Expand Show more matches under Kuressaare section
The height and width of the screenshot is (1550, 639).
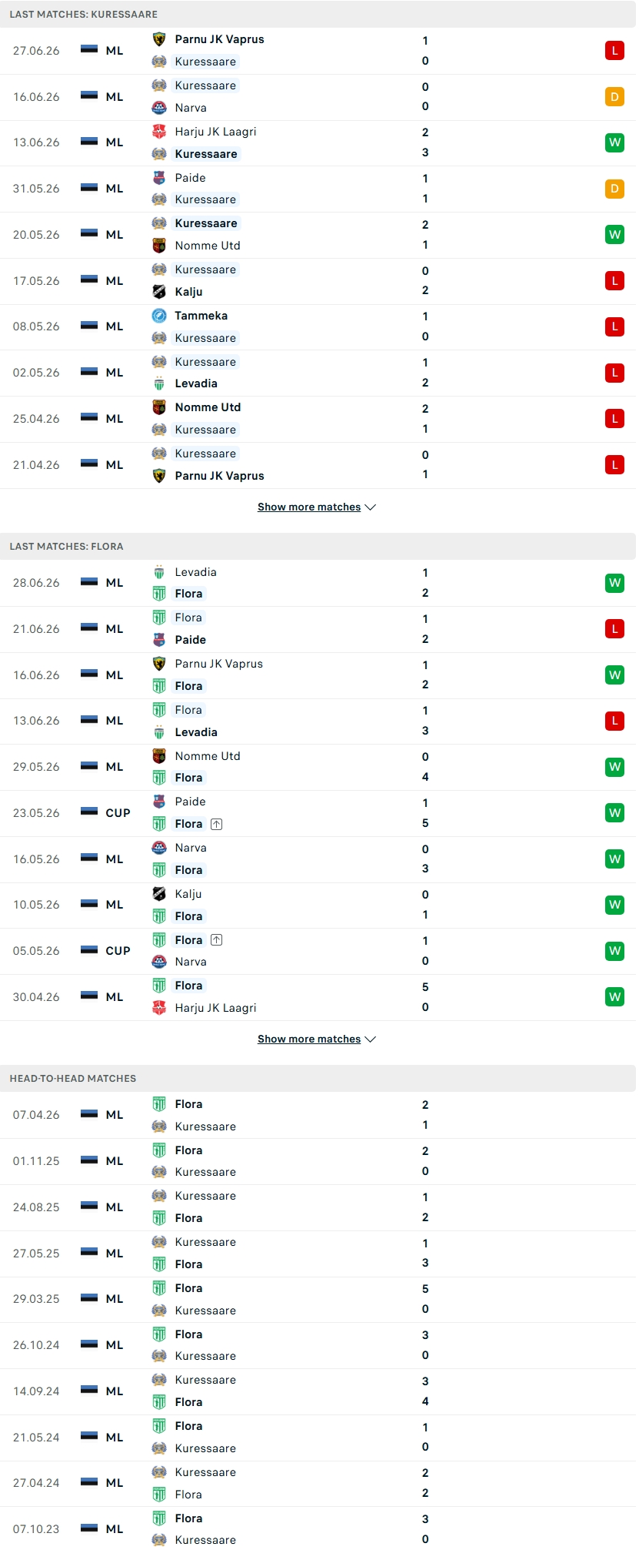pos(317,507)
